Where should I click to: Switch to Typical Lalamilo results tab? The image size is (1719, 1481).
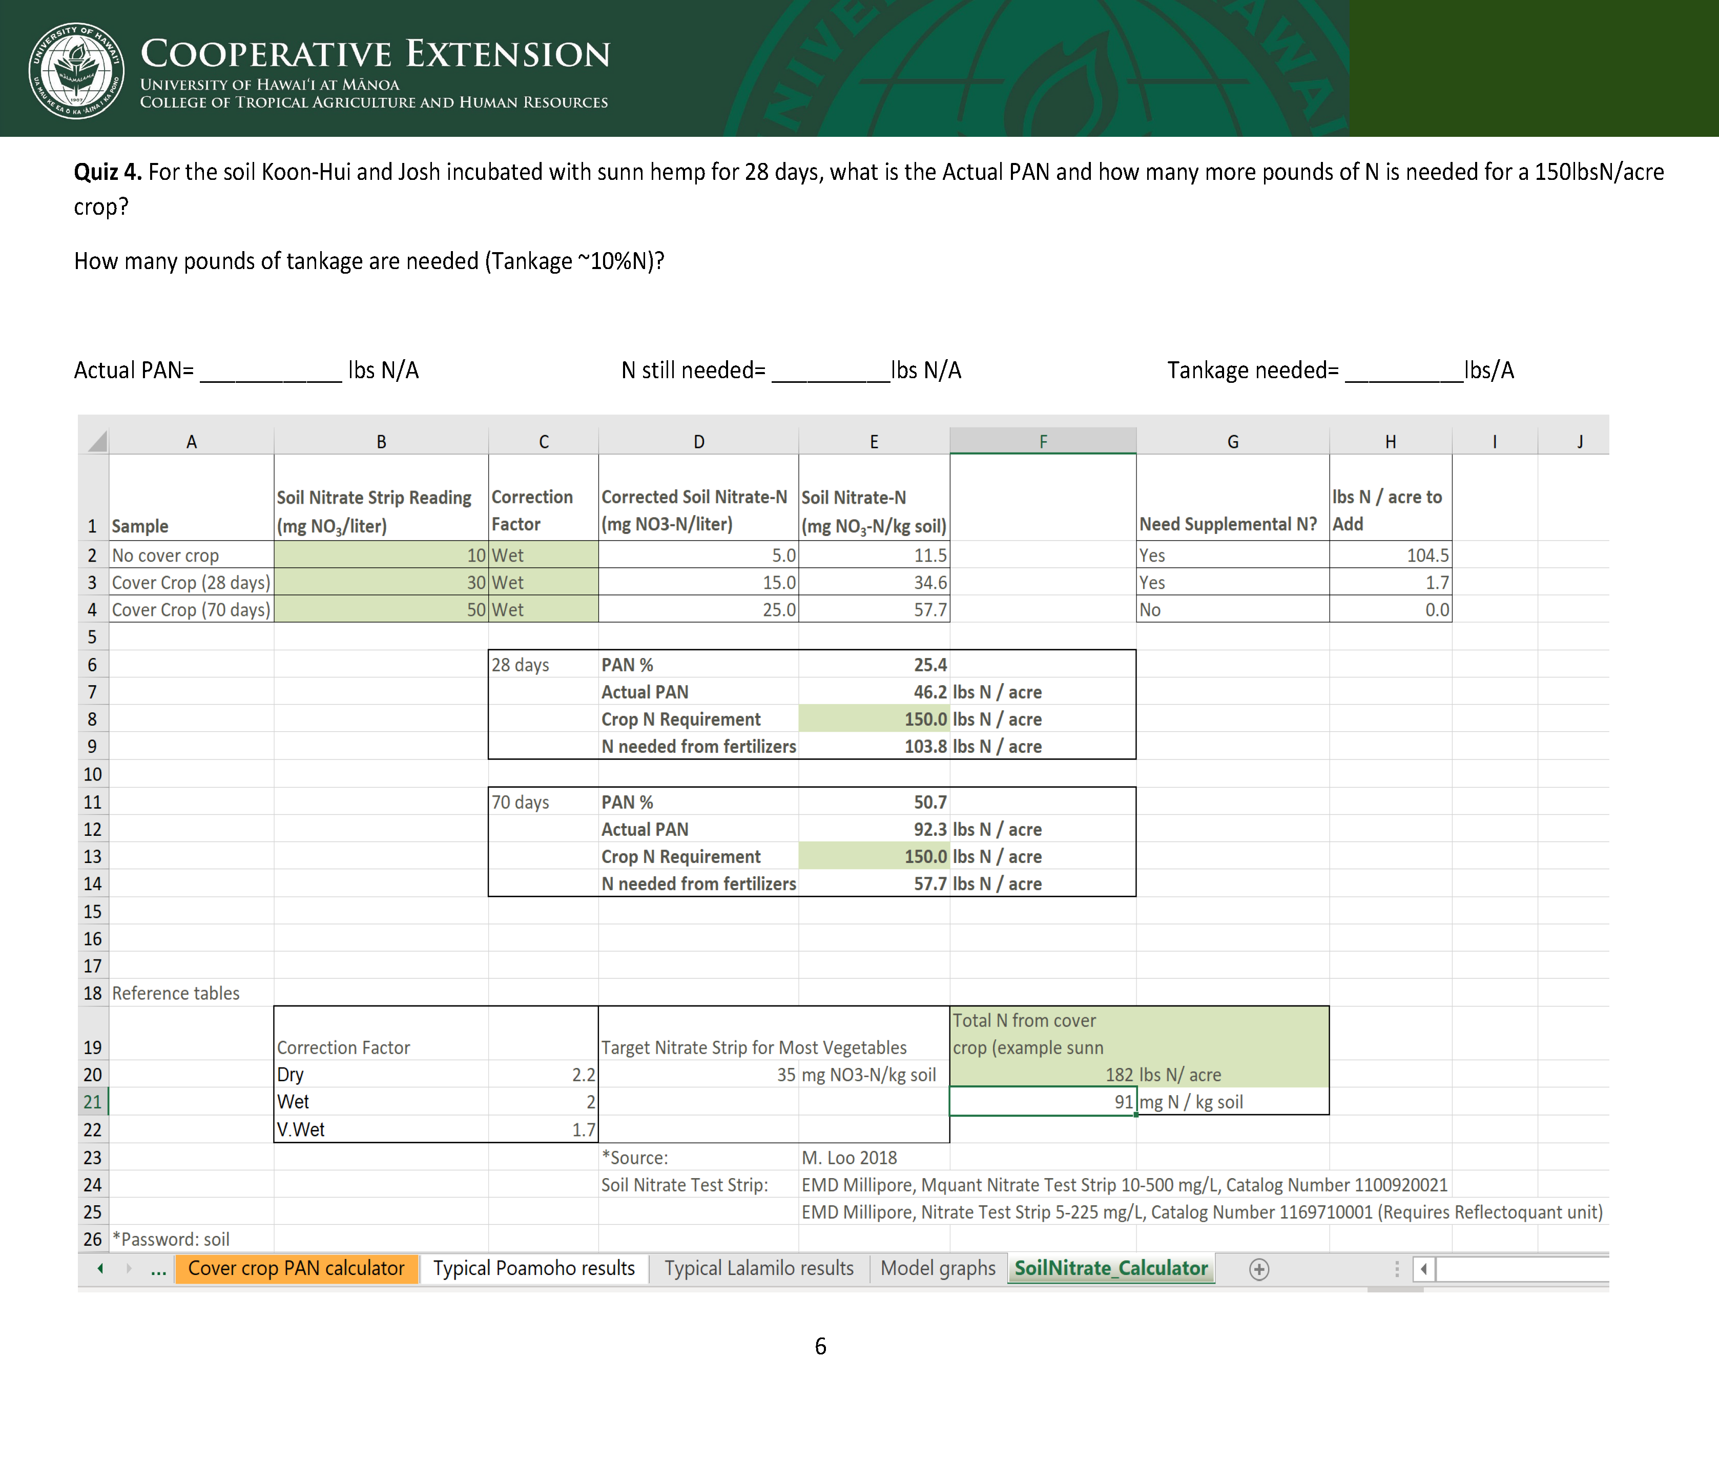point(758,1269)
